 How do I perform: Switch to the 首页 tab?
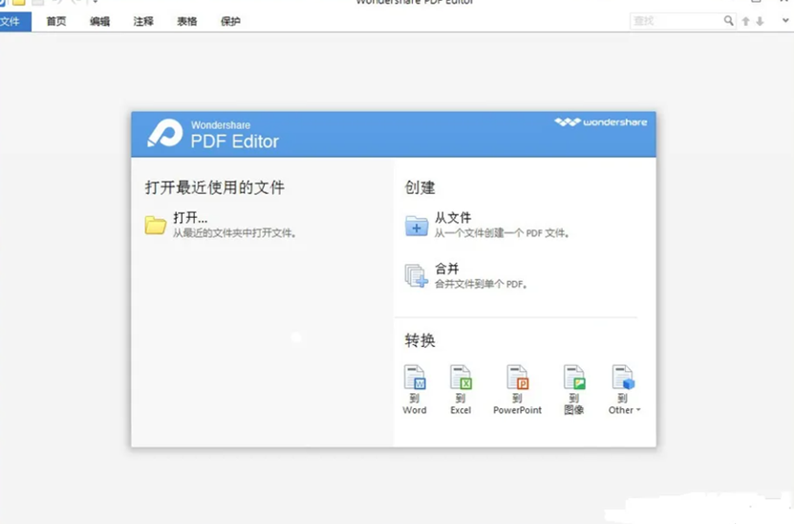coord(56,21)
